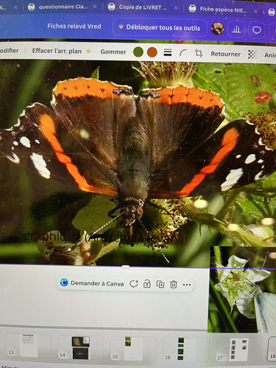Select the white butterfly on flower image

pos(242,289)
